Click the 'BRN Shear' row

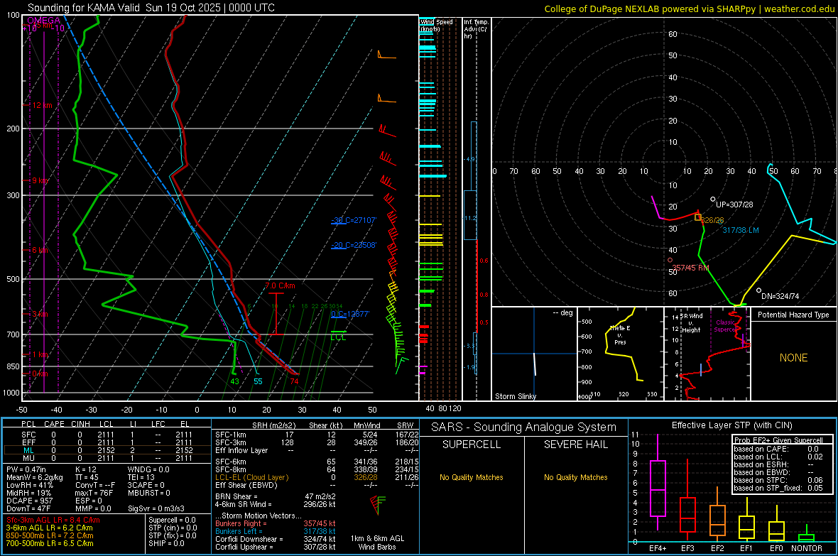tap(276, 496)
